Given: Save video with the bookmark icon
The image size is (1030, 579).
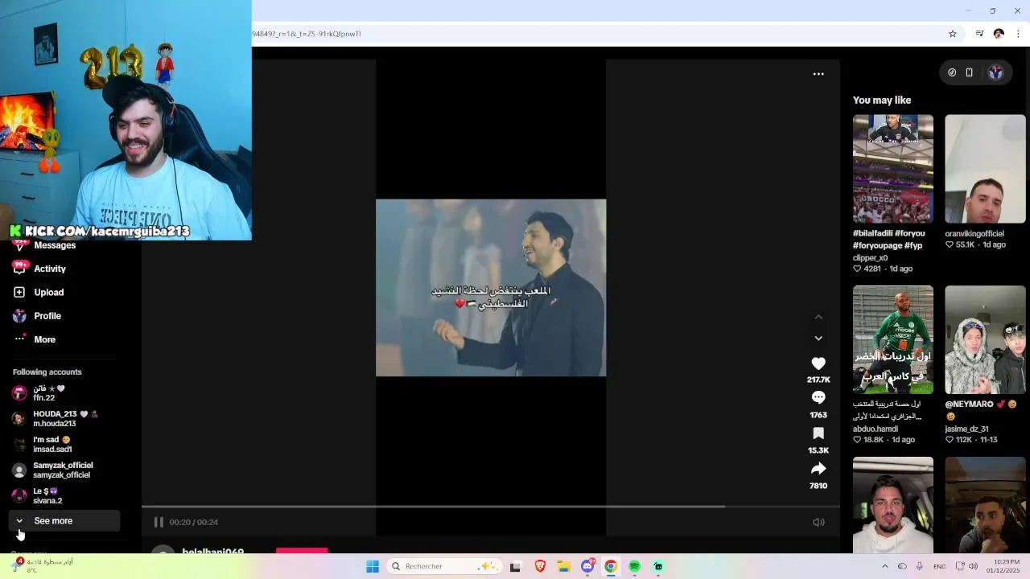Looking at the screenshot, I should 818,433.
